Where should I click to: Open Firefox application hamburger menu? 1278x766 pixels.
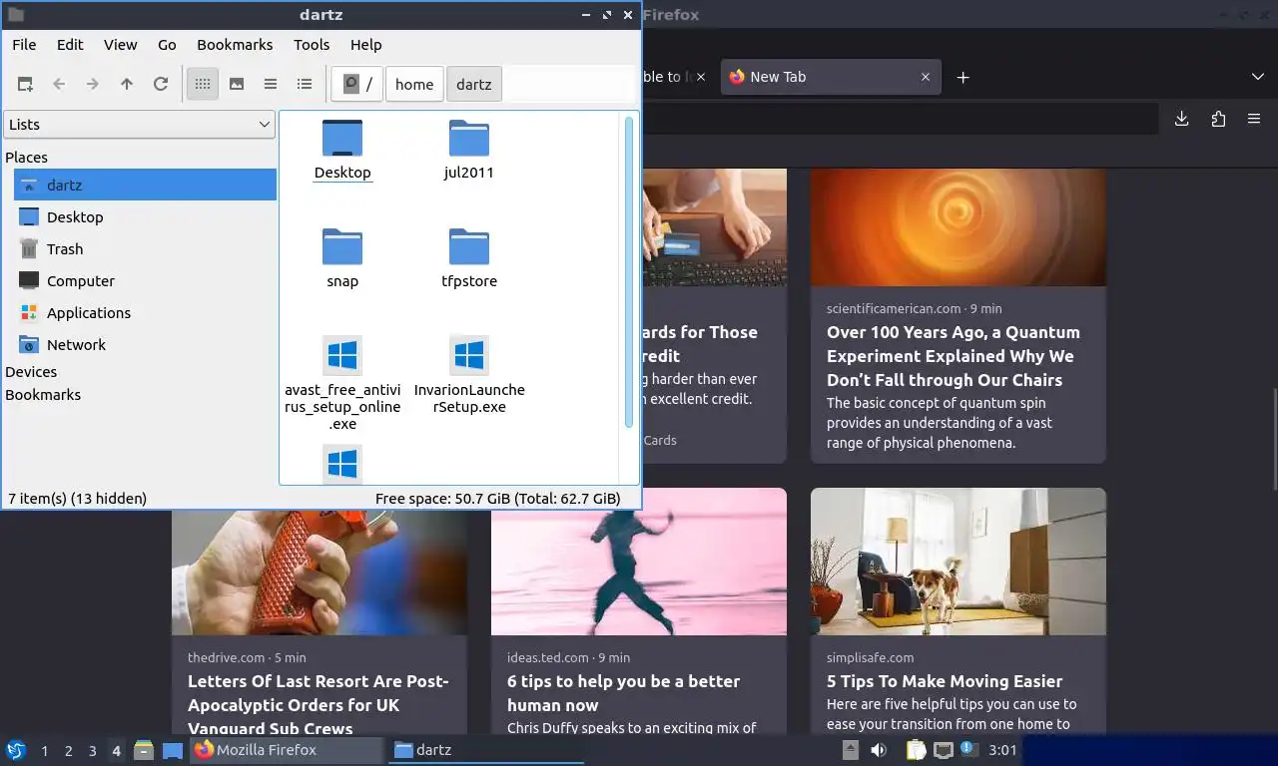pos(1254,119)
